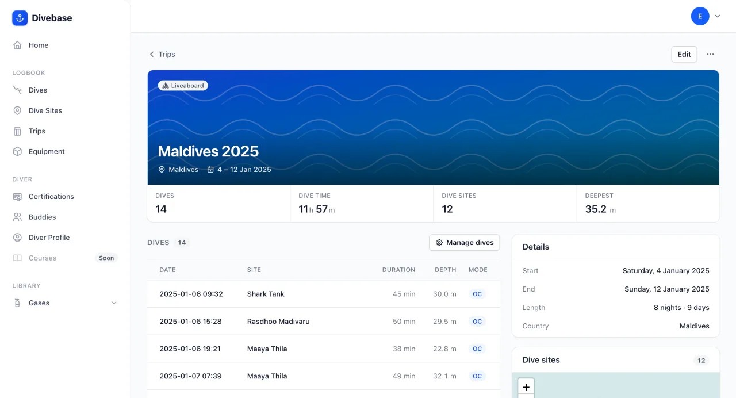Click the Dives sidebar icon
The height and width of the screenshot is (398, 736).
pos(17,90)
